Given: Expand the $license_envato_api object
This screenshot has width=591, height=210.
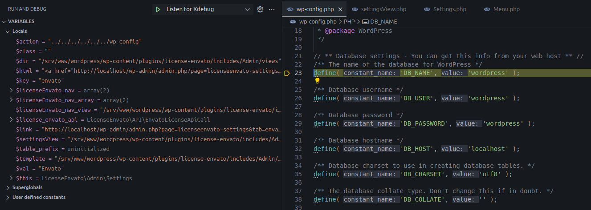Looking at the screenshot, I should pos(12,120).
